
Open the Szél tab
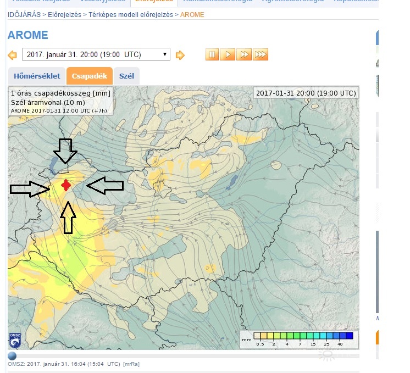[x=127, y=76]
